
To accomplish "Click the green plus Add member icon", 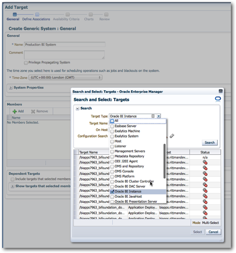I will pyautogui.click(x=15, y=111).
